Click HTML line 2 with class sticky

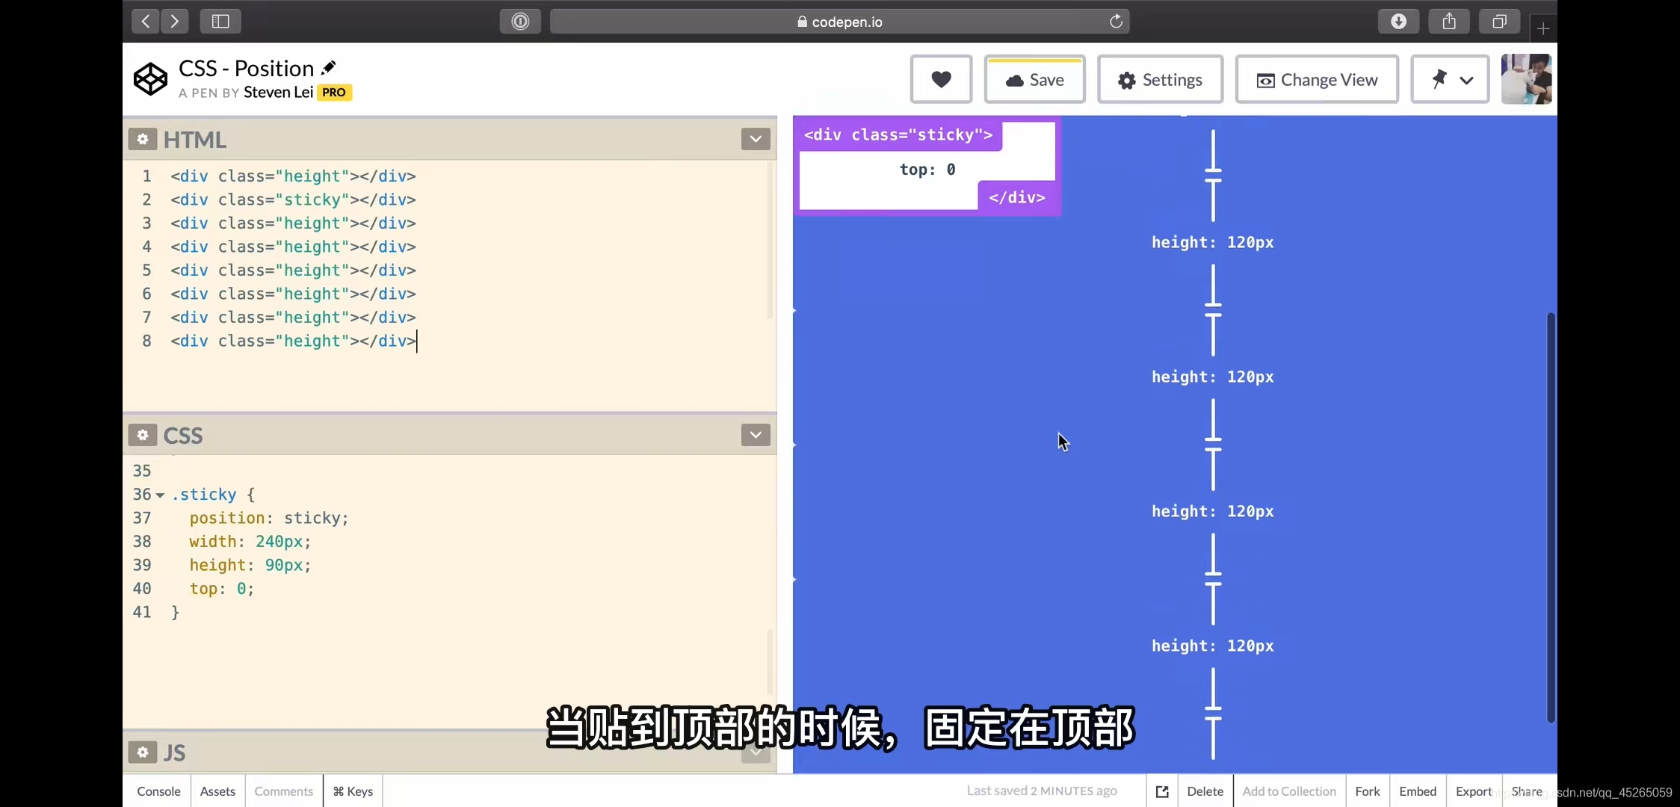[293, 200]
